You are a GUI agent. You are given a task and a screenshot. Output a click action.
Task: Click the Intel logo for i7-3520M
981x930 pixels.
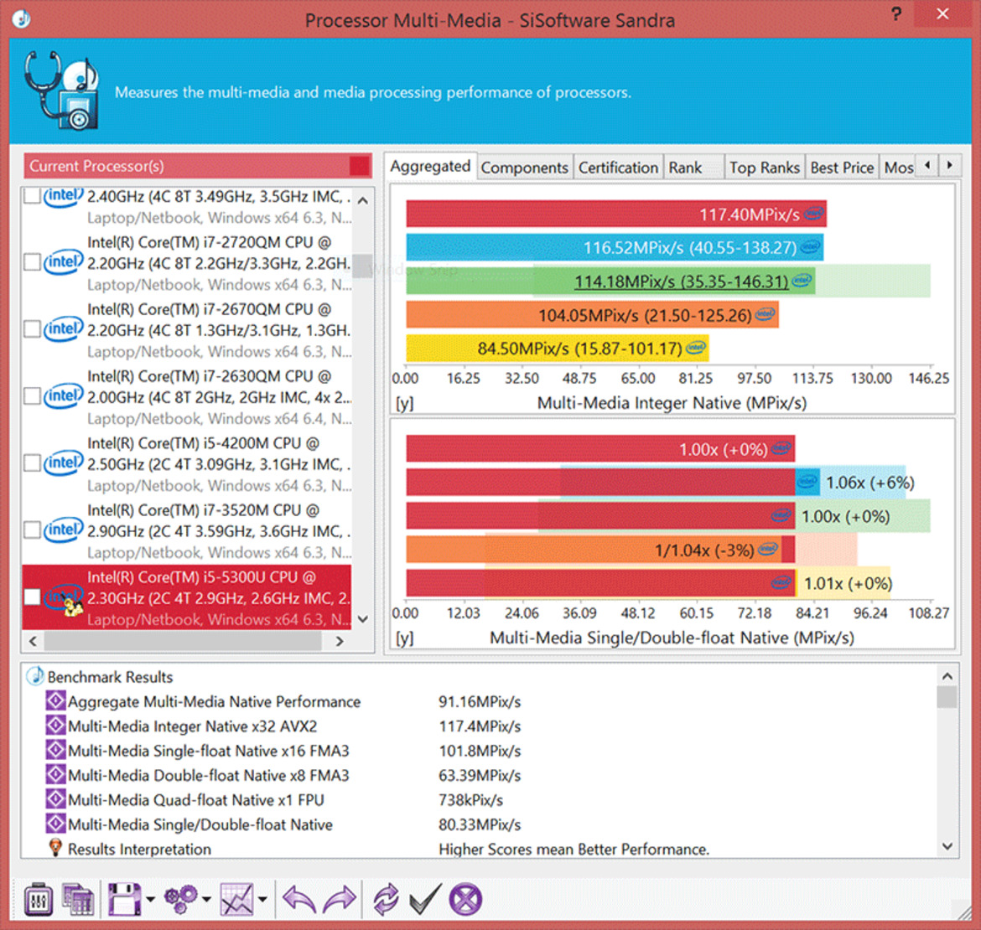coord(63,530)
